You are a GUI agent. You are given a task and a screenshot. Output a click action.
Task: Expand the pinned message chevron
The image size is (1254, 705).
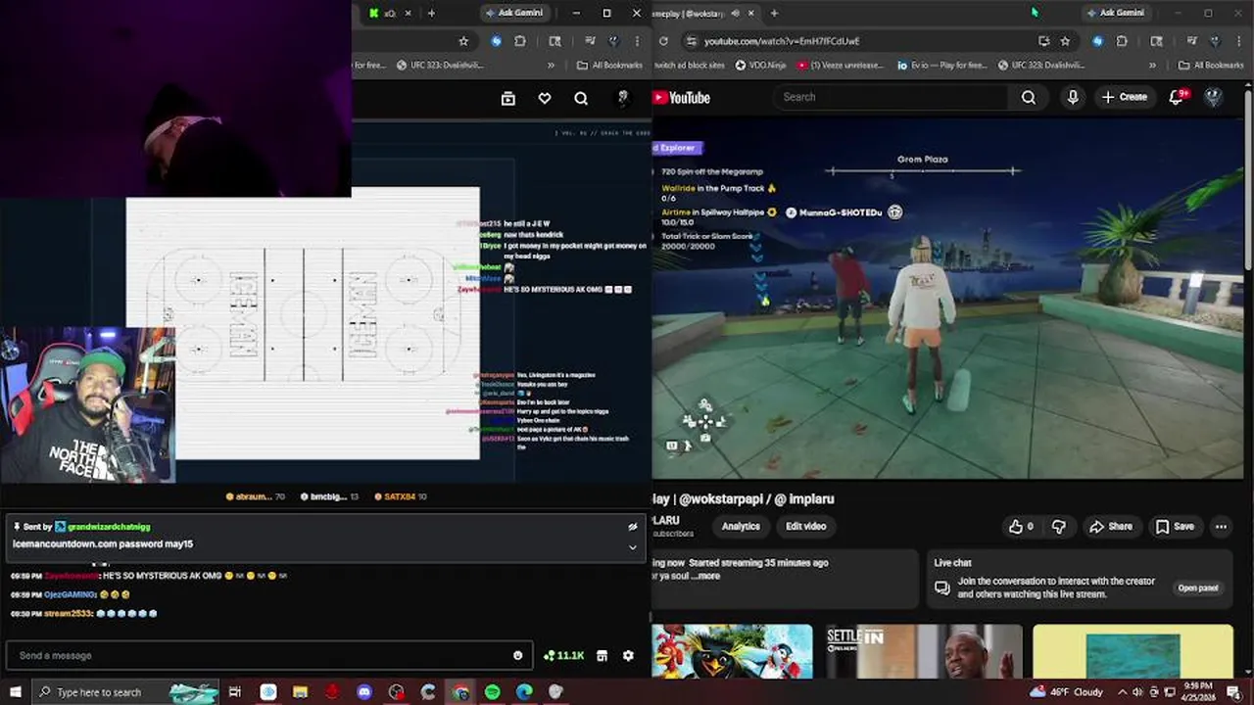[633, 547]
